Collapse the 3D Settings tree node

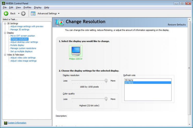point(5,24)
